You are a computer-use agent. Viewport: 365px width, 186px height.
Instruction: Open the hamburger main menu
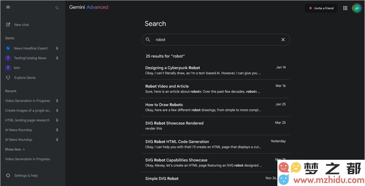pos(8,7)
